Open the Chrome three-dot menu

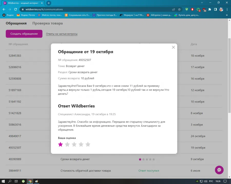point(227,9)
